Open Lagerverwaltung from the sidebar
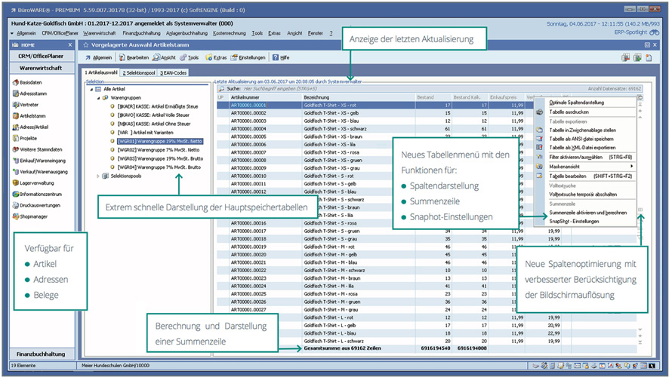Image resolution: width=669 pixels, height=377 pixels. (35, 182)
